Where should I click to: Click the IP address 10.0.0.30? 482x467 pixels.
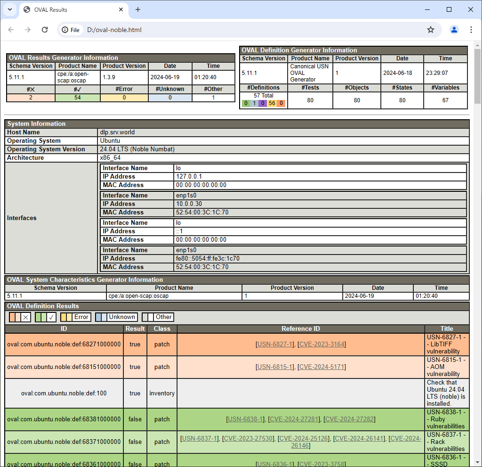(x=189, y=204)
